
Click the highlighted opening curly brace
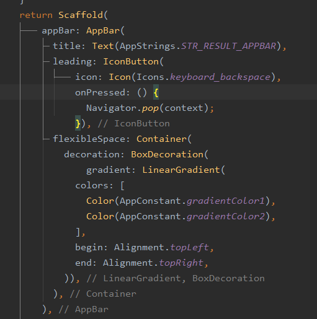156,92
